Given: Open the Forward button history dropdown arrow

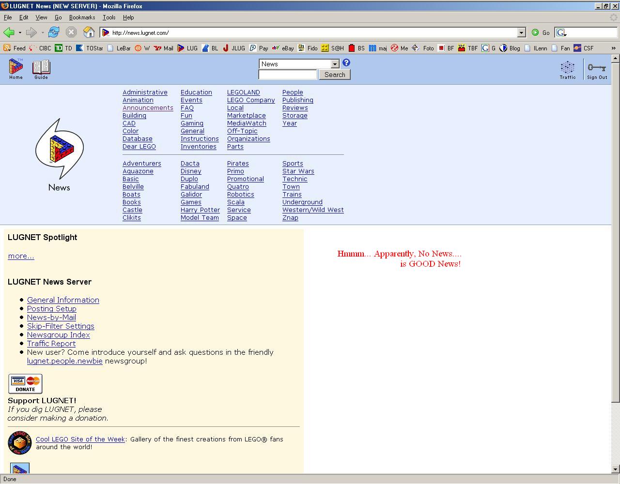Looking at the screenshot, I should 43,32.
